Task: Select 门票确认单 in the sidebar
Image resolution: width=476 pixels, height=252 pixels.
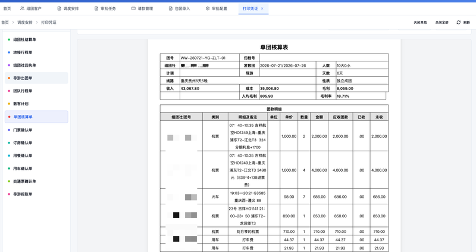Action: [36, 130]
